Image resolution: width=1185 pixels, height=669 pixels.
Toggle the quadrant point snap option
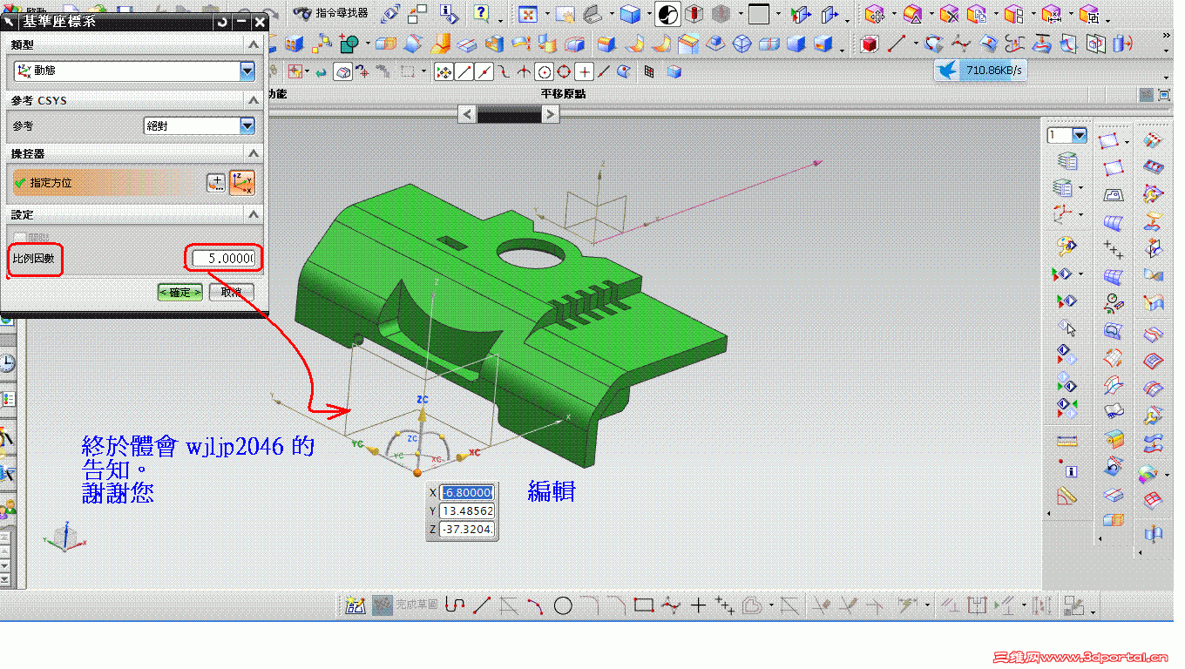(x=564, y=71)
